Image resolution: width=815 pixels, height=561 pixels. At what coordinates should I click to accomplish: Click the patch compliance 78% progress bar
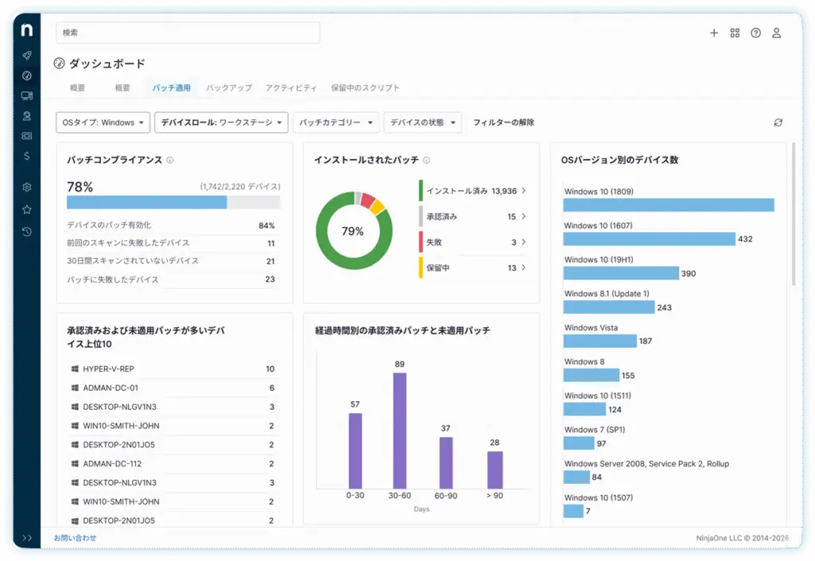pos(173,202)
